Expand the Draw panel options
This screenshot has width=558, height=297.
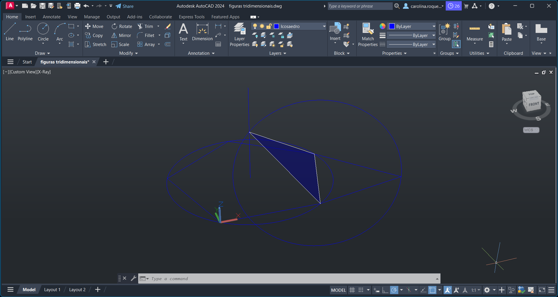tap(42, 53)
